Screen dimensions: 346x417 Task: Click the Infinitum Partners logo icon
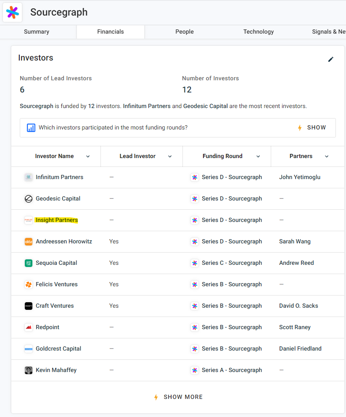[x=29, y=177]
